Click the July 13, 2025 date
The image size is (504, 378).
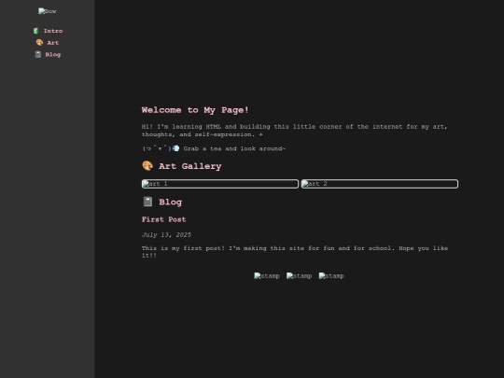click(166, 235)
